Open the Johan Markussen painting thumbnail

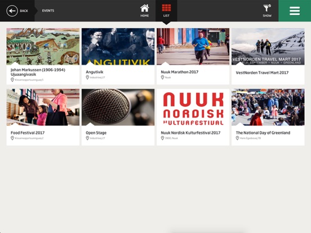43,46
